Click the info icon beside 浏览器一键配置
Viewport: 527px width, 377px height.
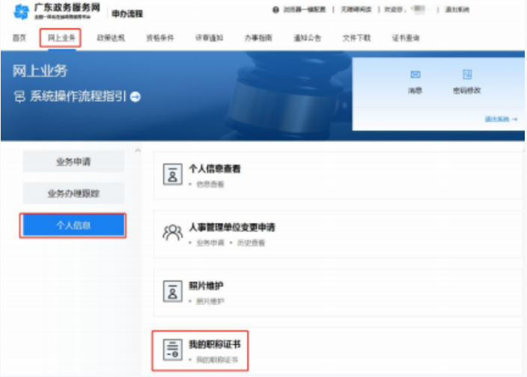tap(275, 10)
